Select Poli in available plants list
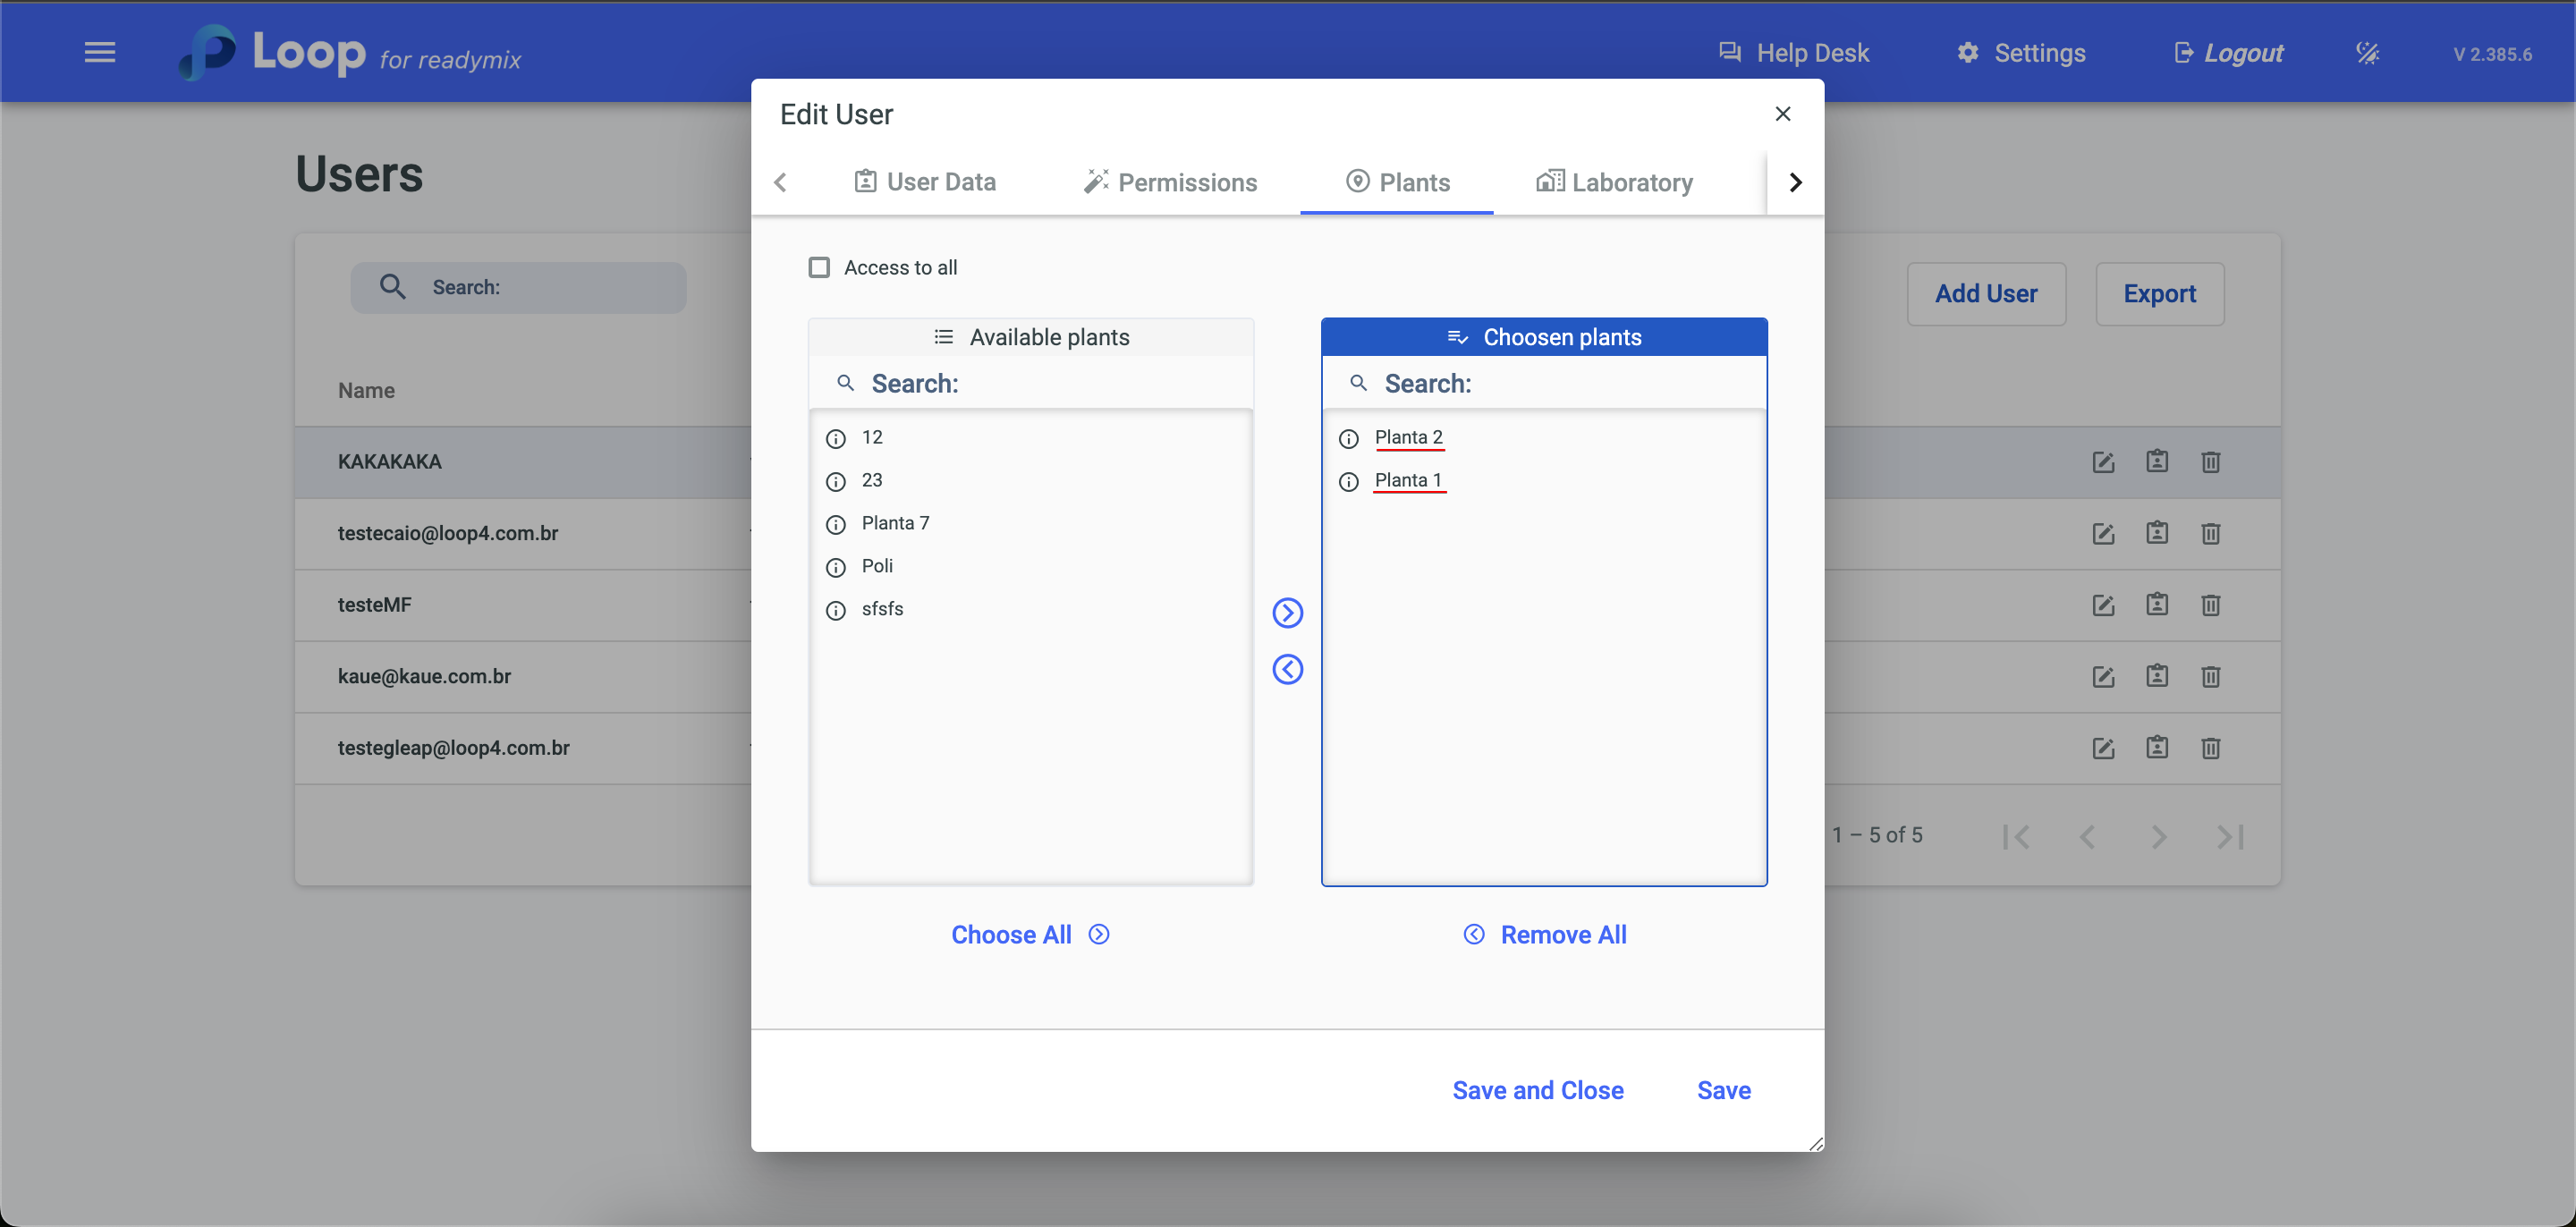Screen dimensions: 2576x1227 (877, 566)
